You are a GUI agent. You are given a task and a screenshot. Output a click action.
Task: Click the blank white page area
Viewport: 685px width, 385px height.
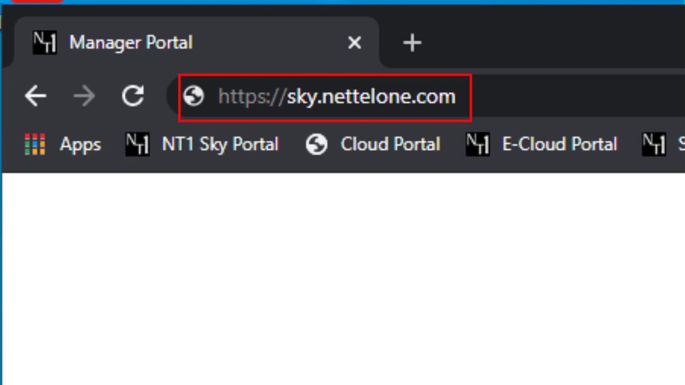pyautogui.click(x=342, y=278)
